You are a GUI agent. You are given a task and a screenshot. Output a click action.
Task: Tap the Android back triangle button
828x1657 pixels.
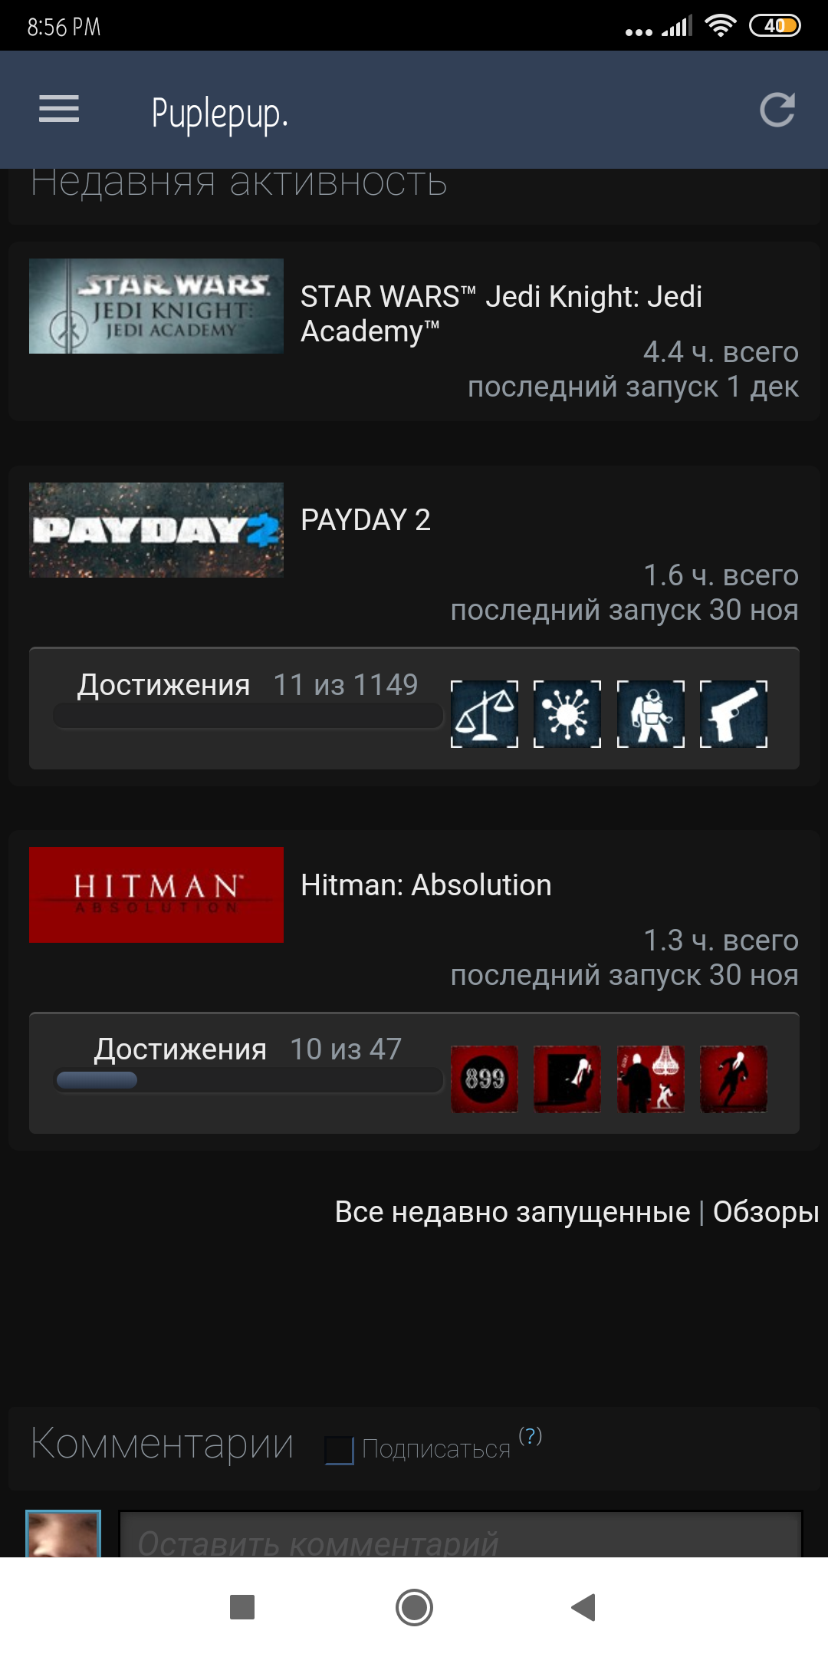[583, 1607]
